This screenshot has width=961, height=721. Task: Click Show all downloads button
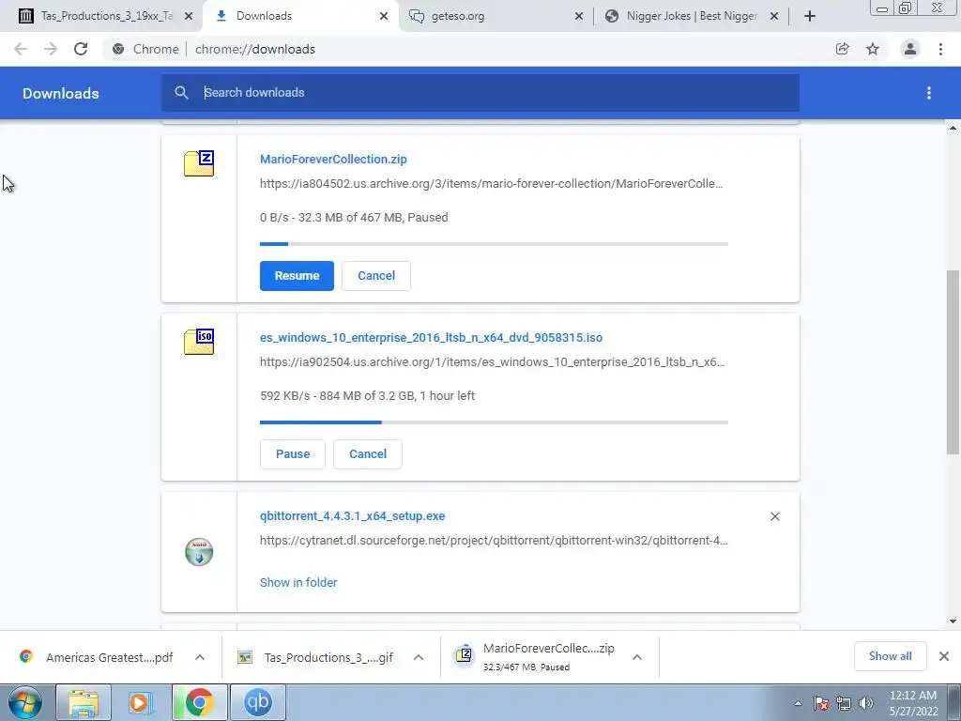(890, 656)
